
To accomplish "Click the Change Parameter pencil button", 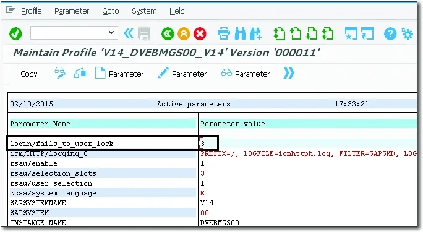I will pyautogui.click(x=182, y=74).
